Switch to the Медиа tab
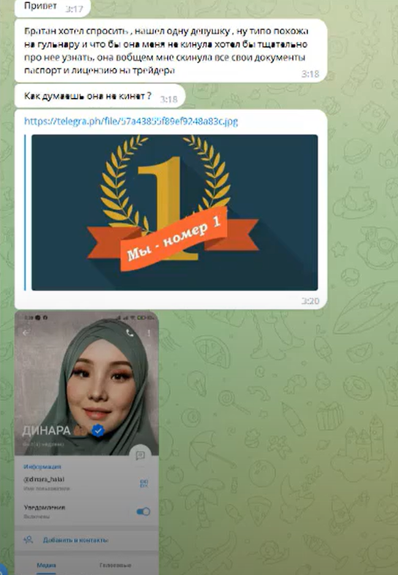Screen dimensions: 398x575 46,565
